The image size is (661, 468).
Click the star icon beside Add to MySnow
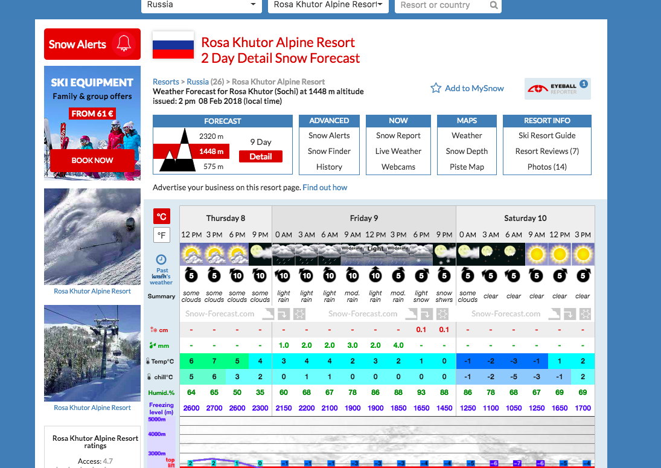(435, 88)
